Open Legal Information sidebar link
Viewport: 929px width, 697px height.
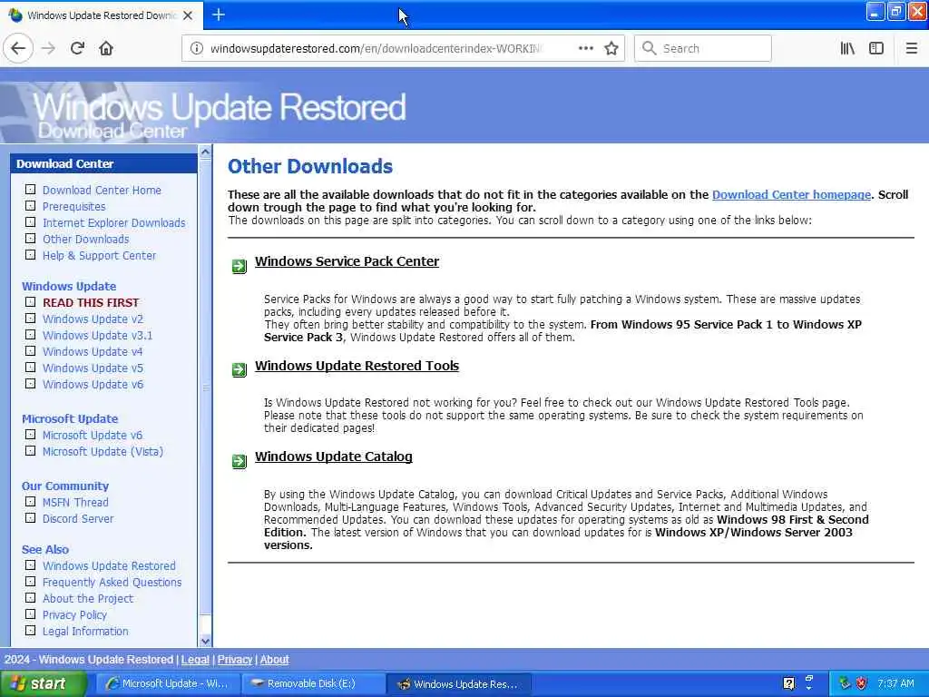point(85,631)
